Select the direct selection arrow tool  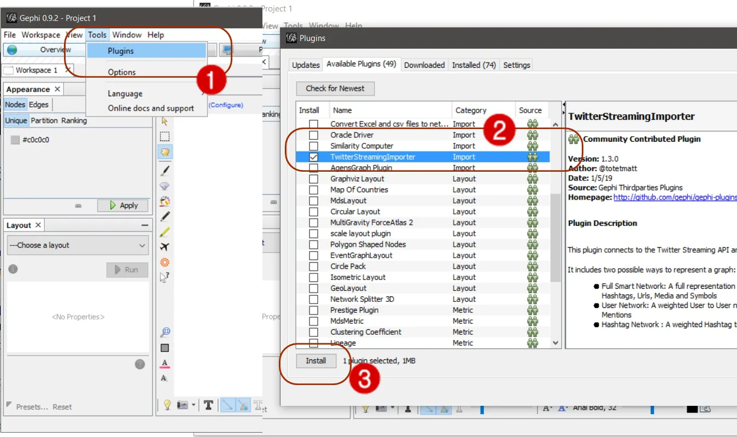[165, 121]
